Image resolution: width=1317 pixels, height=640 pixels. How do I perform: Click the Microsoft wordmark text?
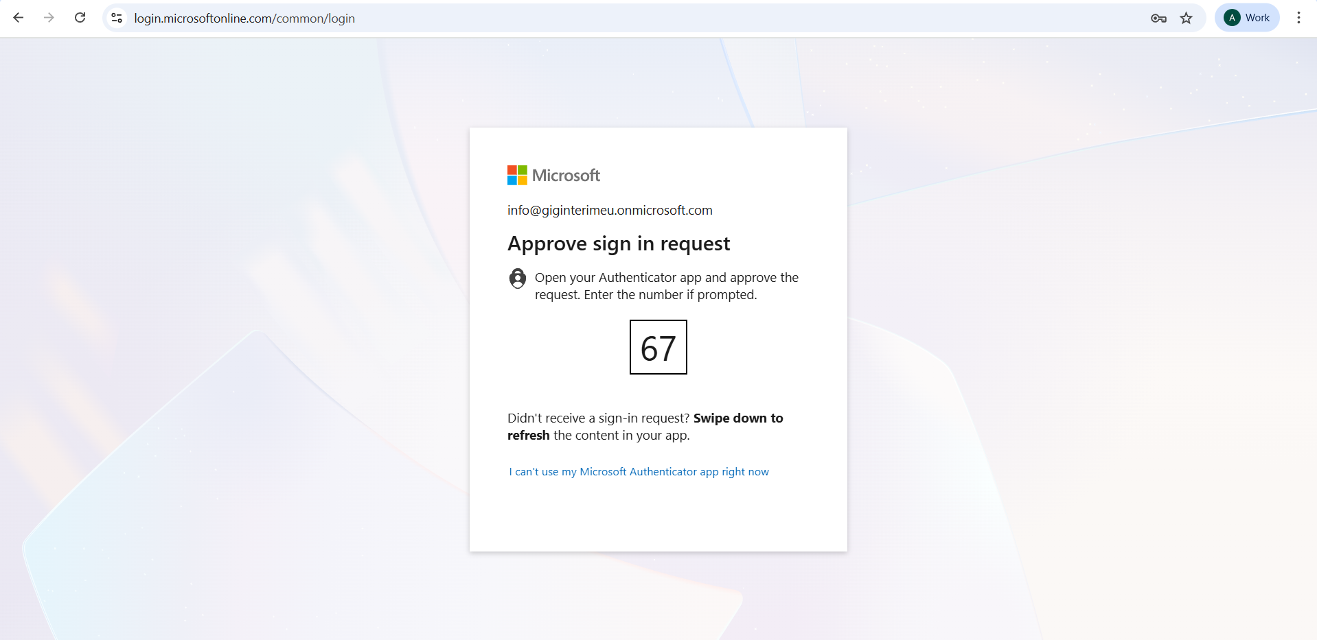[566, 176]
